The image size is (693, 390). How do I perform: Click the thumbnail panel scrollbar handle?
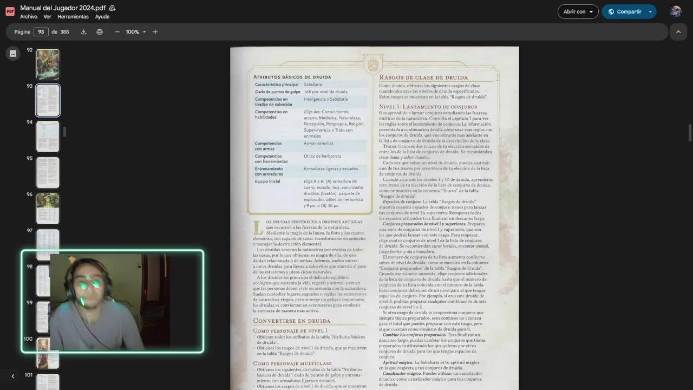(x=64, y=132)
